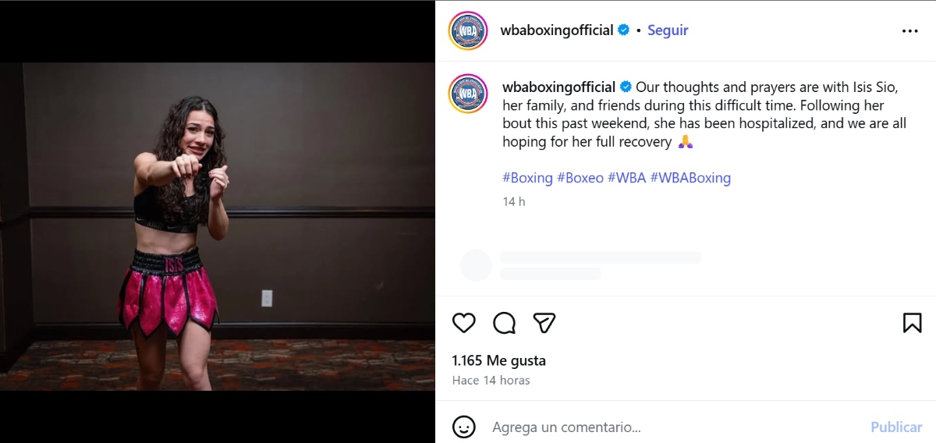Open the three-dot more options menu
This screenshot has width=936, height=443.
coord(909,31)
